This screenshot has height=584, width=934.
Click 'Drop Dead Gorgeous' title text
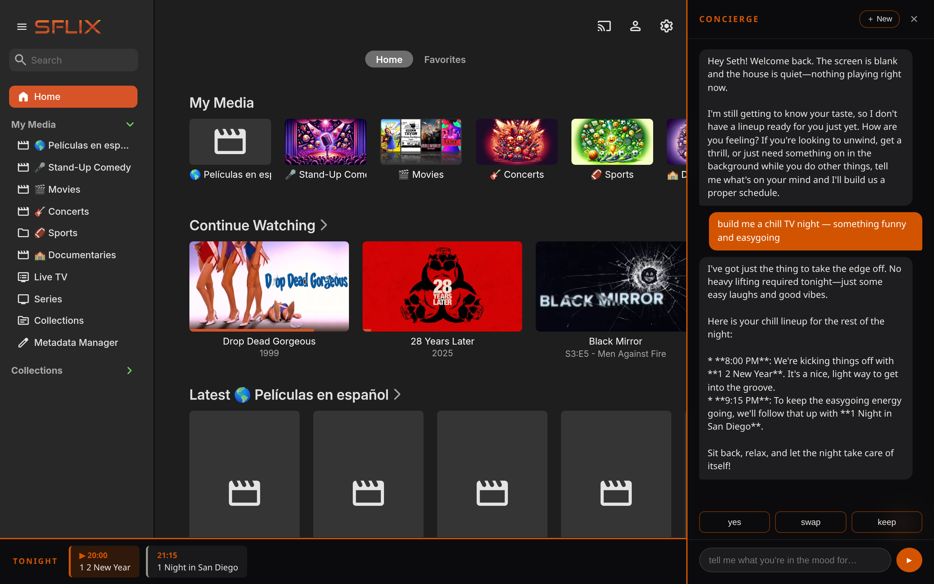point(269,341)
